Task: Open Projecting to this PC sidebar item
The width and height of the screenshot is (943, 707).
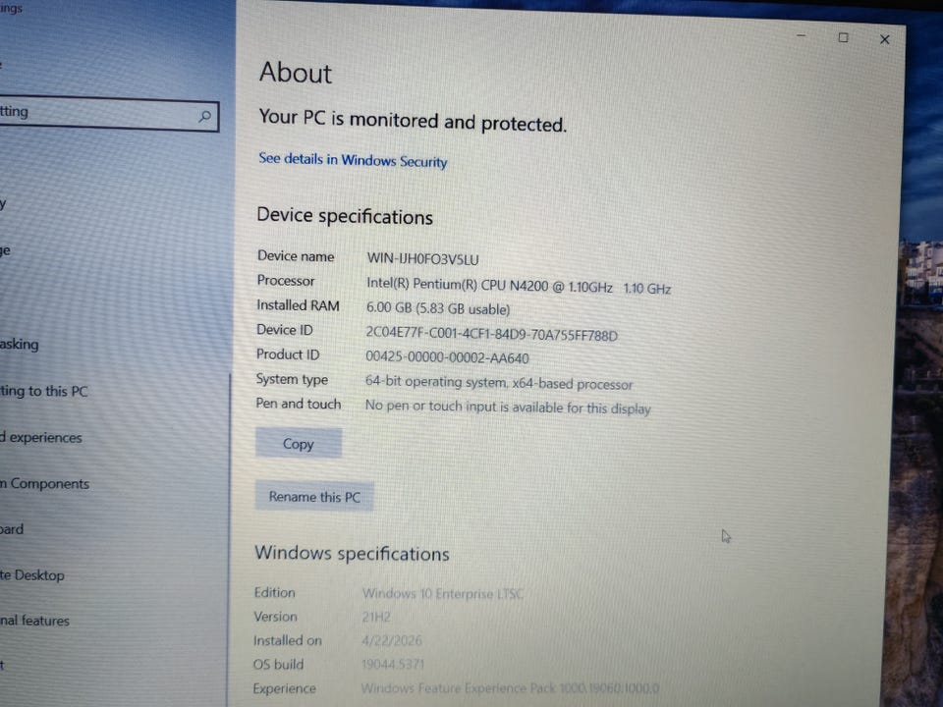Action: 44,392
